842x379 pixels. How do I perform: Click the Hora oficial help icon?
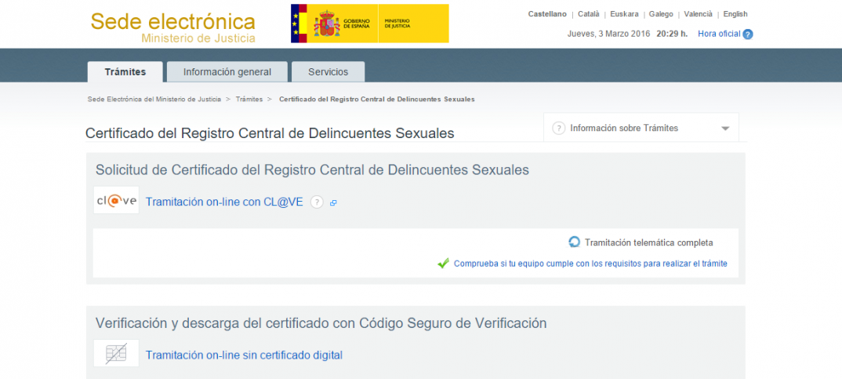748,35
